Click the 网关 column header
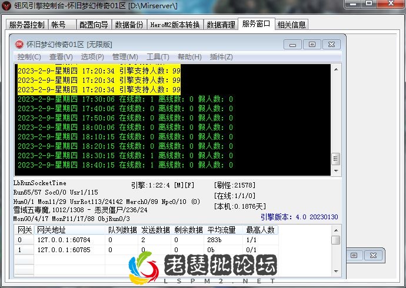Image resolution: width=406 pixels, height=288 pixels. click(x=24, y=230)
